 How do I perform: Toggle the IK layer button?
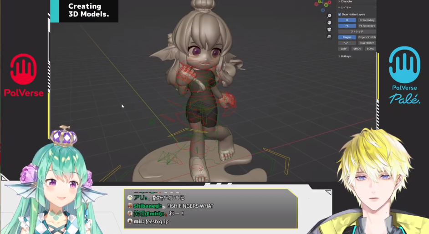coord(347,20)
